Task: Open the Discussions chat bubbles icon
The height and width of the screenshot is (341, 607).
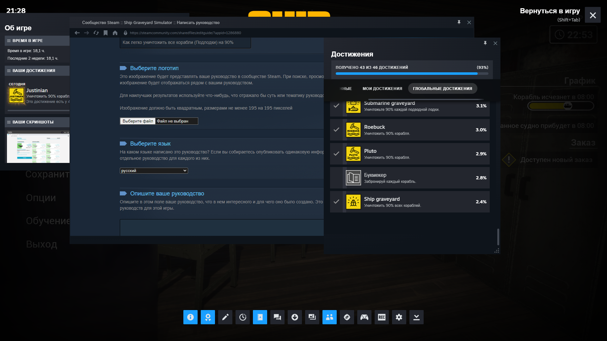Action: (277, 317)
